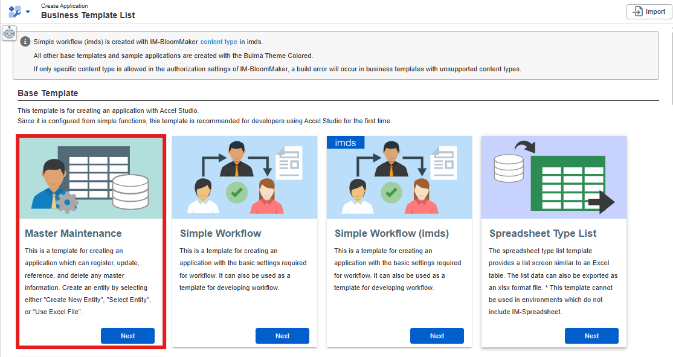Click the Create Application breadcrumb text
Image resolution: width=673 pixels, height=357 pixels.
65,5
